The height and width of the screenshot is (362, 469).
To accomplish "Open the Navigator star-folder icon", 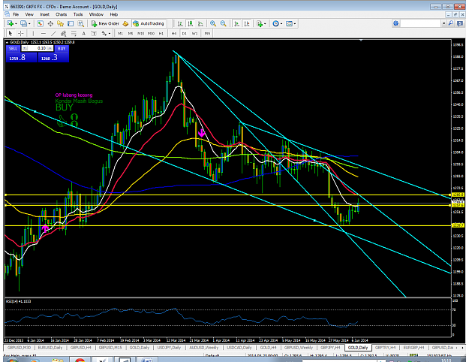I will [61, 23].
